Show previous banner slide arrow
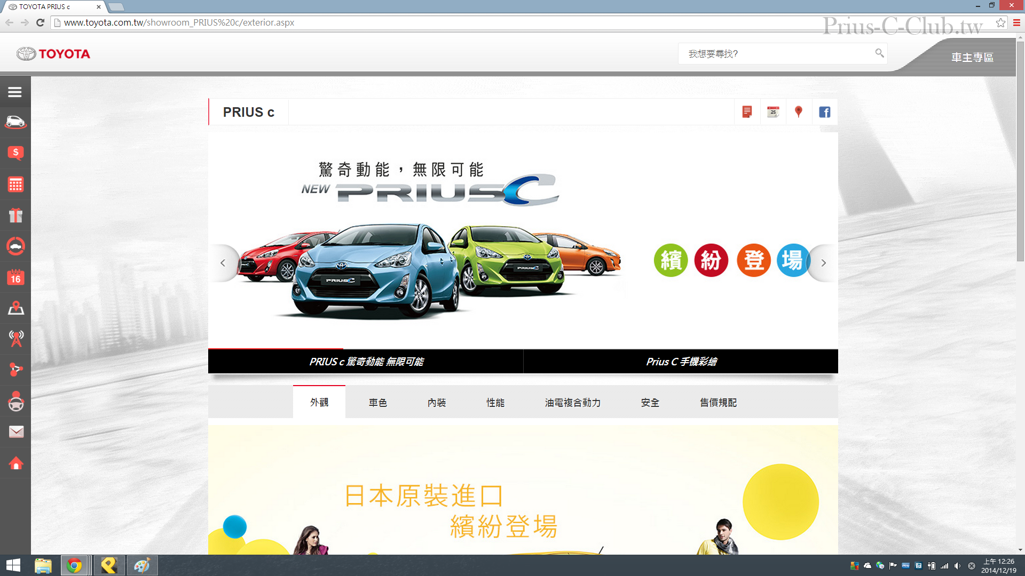1025x576 pixels. (223, 263)
